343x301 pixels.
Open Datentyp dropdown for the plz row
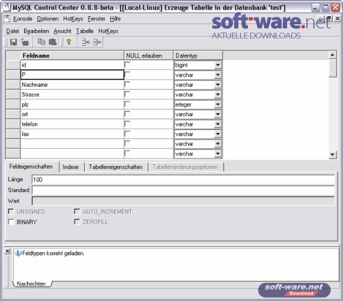click(x=218, y=104)
